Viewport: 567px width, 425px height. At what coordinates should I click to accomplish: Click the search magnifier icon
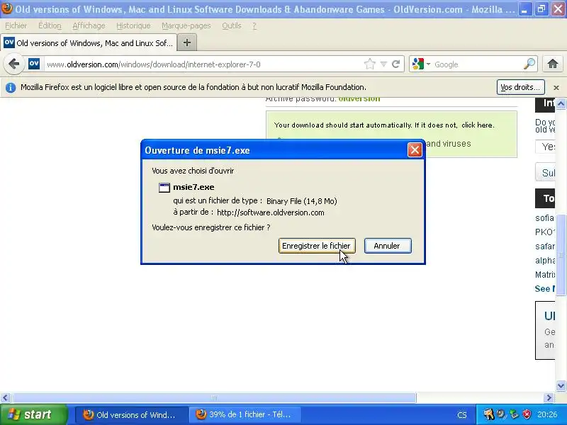pyautogui.click(x=529, y=64)
